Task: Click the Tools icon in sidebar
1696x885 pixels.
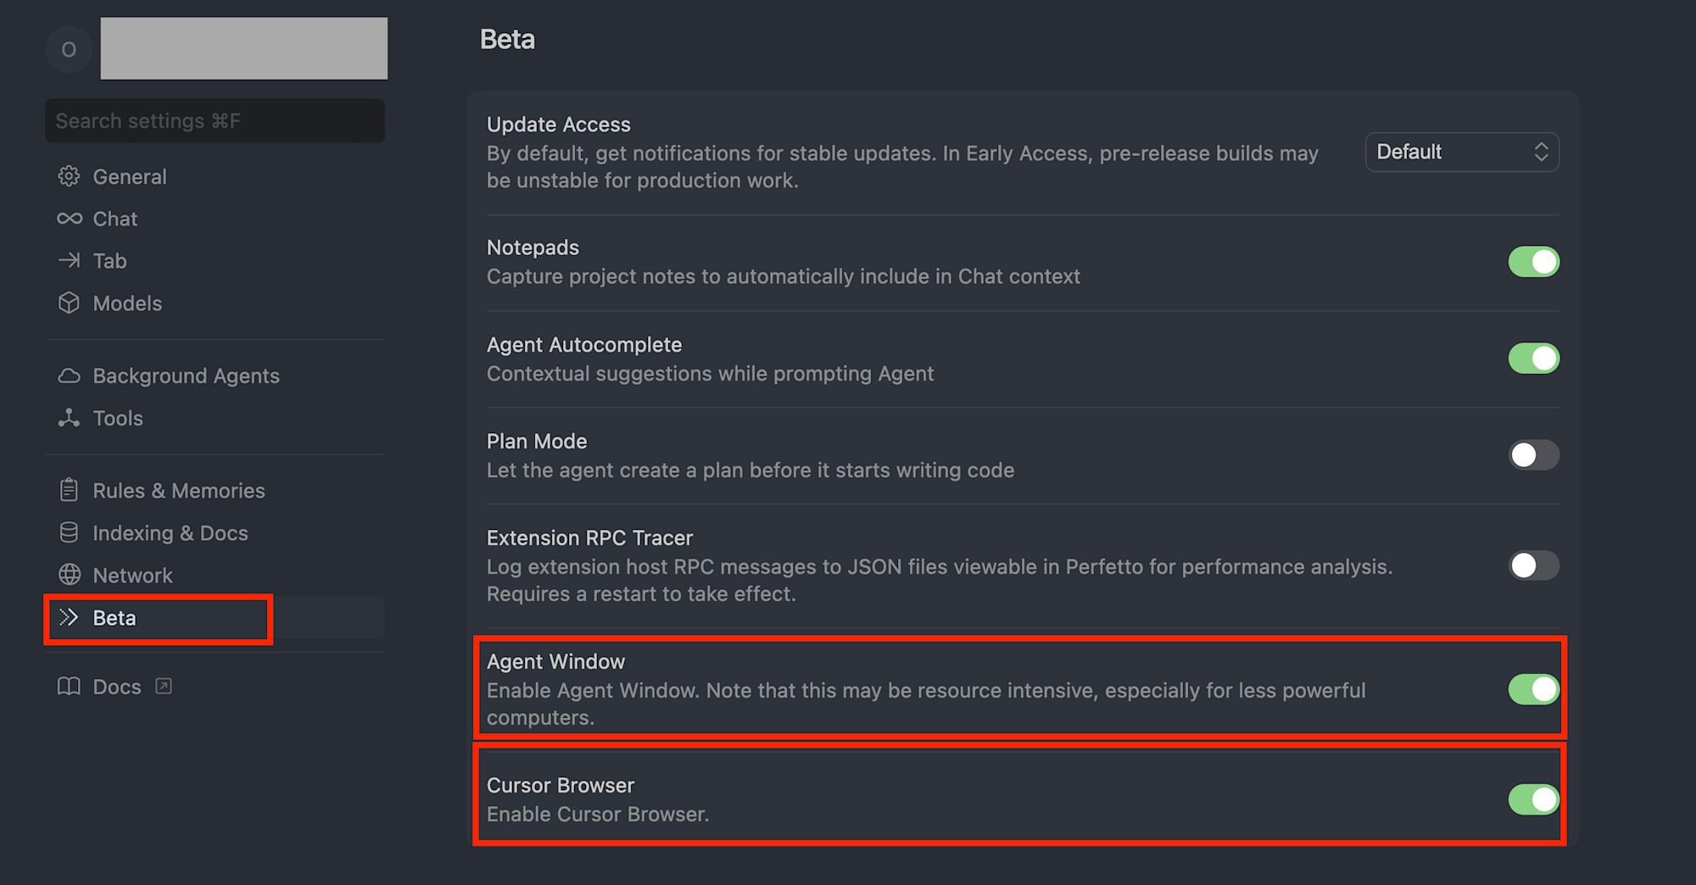Action: 69,418
